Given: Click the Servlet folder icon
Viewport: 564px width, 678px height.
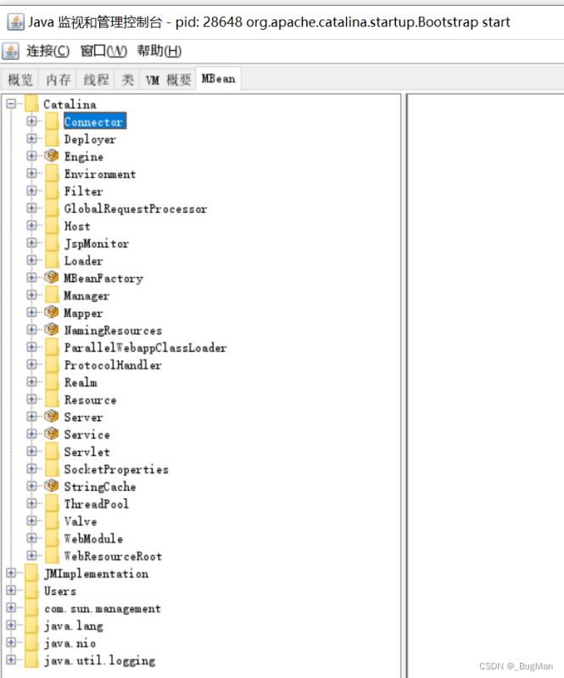Looking at the screenshot, I should click(x=52, y=452).
